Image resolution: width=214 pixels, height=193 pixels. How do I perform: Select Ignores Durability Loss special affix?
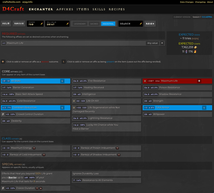coord(107,173)
